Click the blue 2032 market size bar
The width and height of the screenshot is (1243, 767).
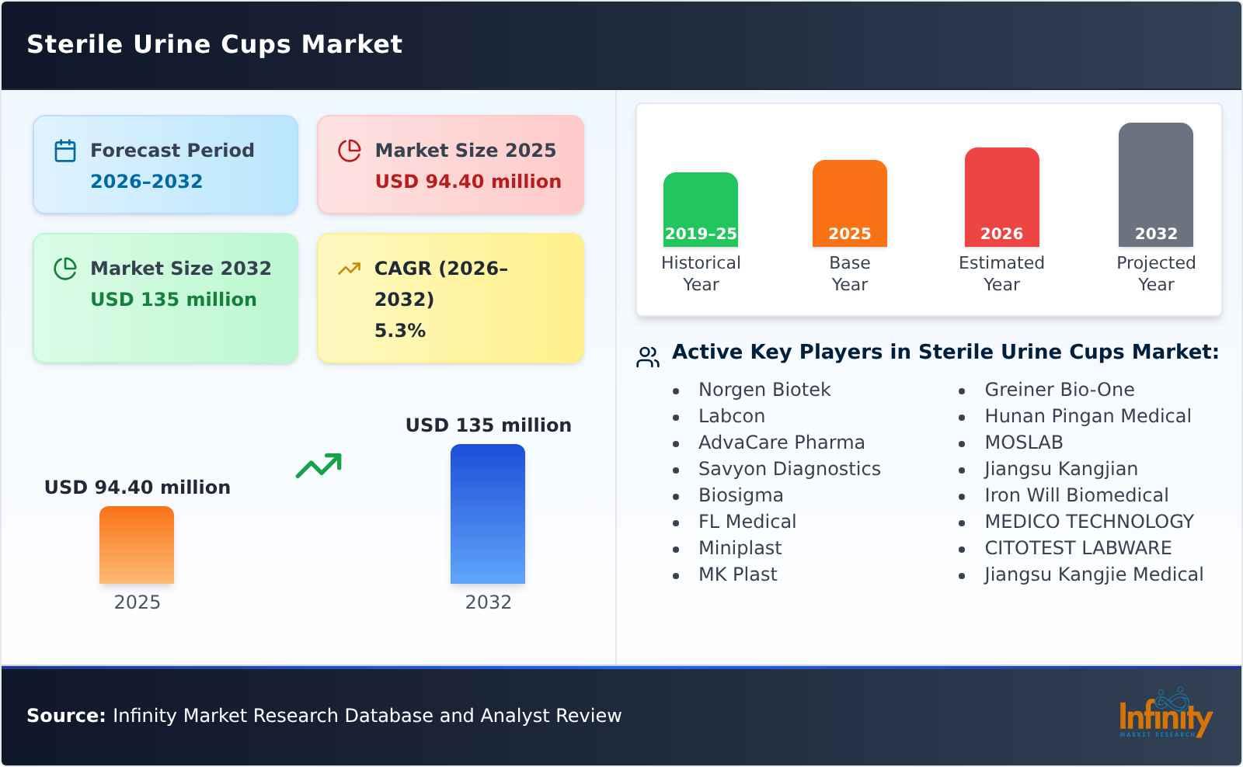[488, 514]
